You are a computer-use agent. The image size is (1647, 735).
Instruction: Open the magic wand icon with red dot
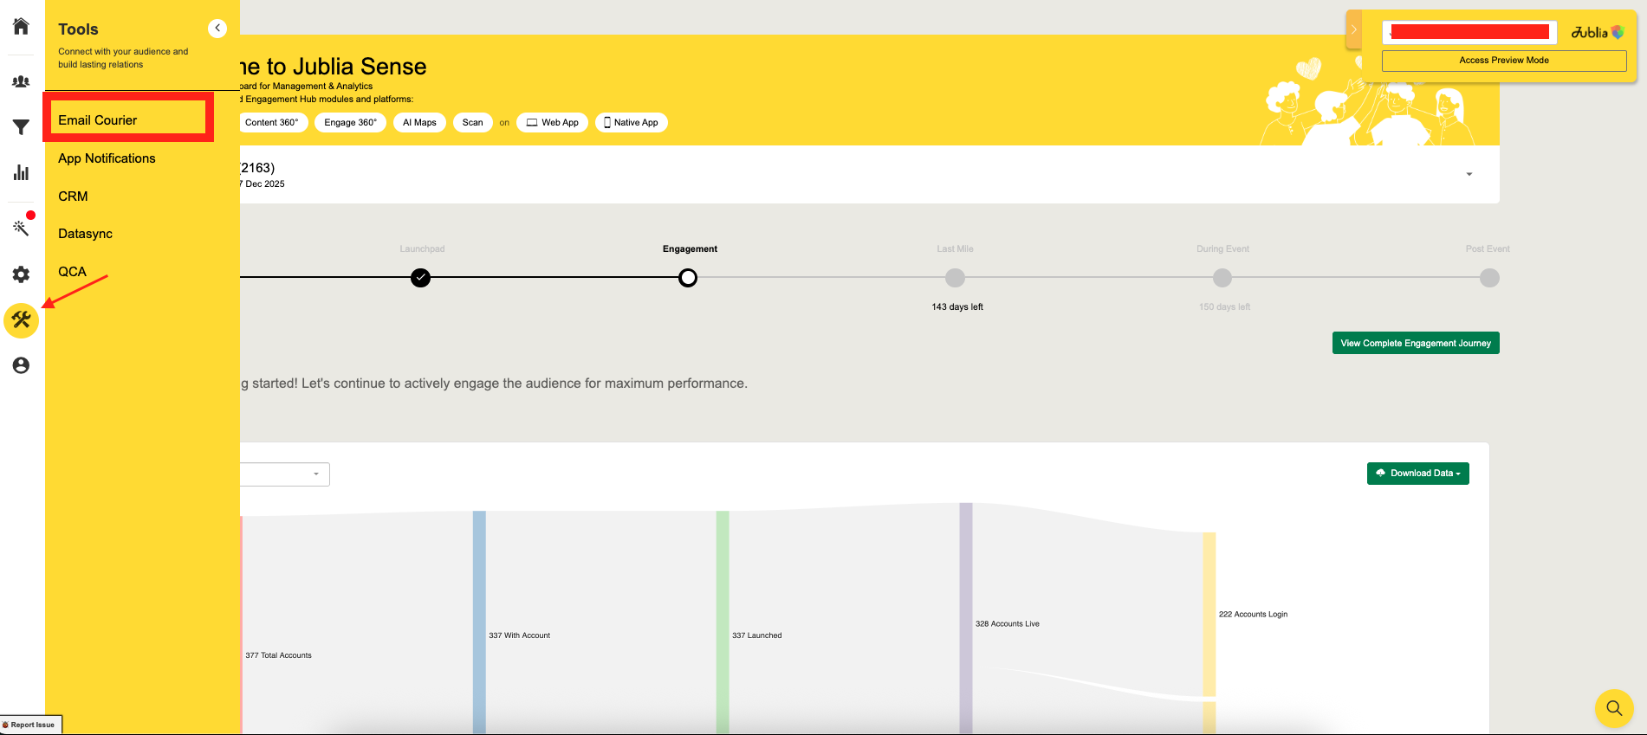[21, 228]
